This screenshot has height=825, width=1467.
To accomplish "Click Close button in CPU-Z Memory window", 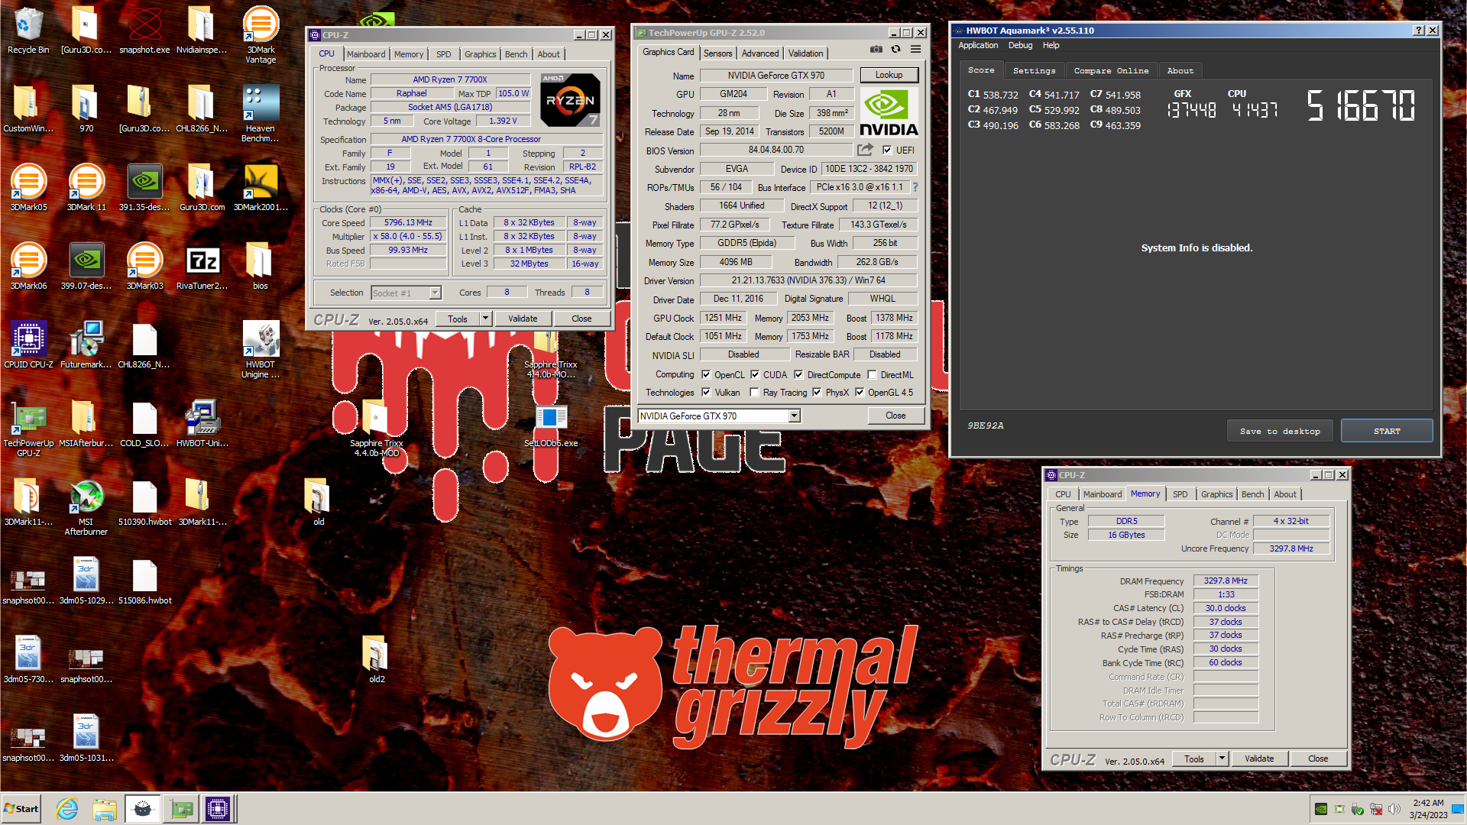I will click(1317, 759).
